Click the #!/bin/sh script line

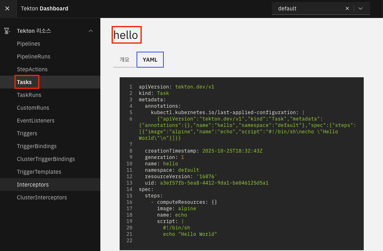[177, 228]
